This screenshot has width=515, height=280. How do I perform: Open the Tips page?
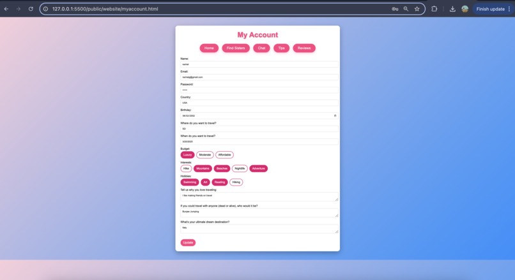(x=282, y=48)
